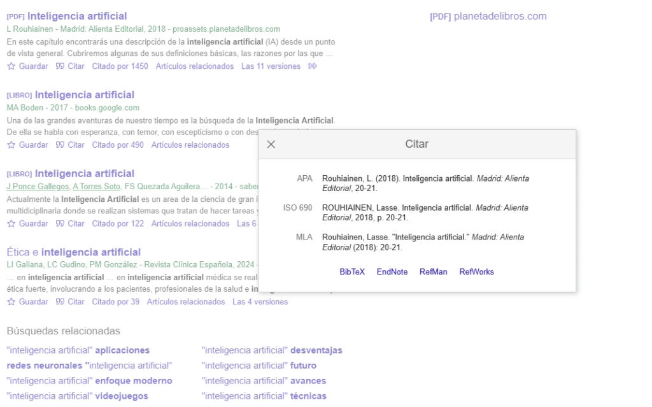Image resolution: width=652 pixels, height=407 pixels.
Task: Open Artículos relacionados for Boden result
Action: click(190, 145)
